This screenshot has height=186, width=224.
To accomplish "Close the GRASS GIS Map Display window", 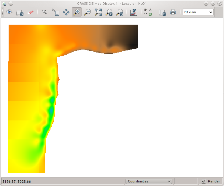I will (220, 4).
